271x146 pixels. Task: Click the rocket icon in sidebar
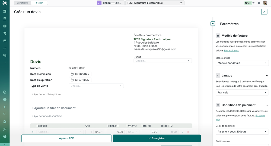[5, 129]
